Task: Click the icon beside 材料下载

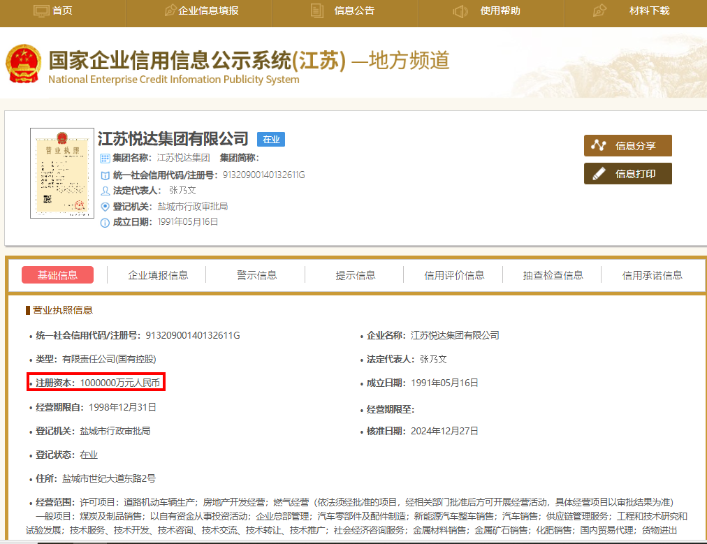Action: 599,11
